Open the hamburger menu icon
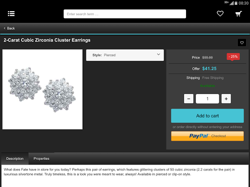Image resolution: width=250 pixels, height=187 pixels. [x=11, y=14]
